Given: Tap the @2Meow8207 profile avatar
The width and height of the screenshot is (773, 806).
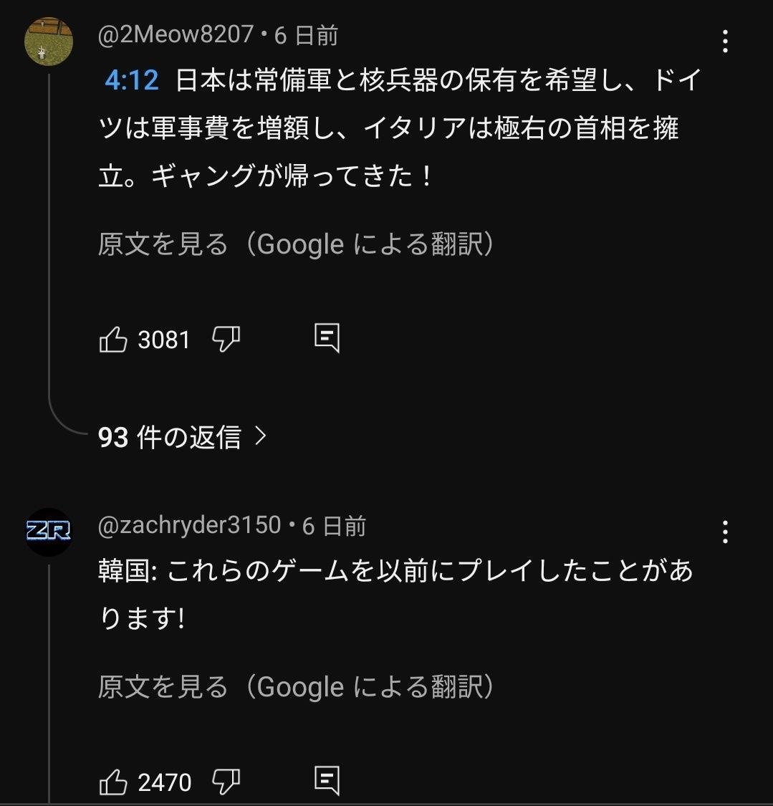Looking at the screenshot, I should point(49,42).
